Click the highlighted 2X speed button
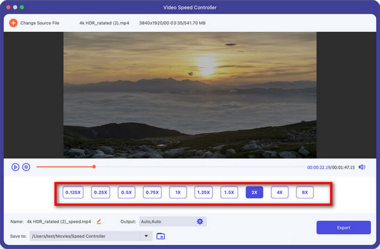The height and width of the screenshot is (249, 380). [255, 192]
